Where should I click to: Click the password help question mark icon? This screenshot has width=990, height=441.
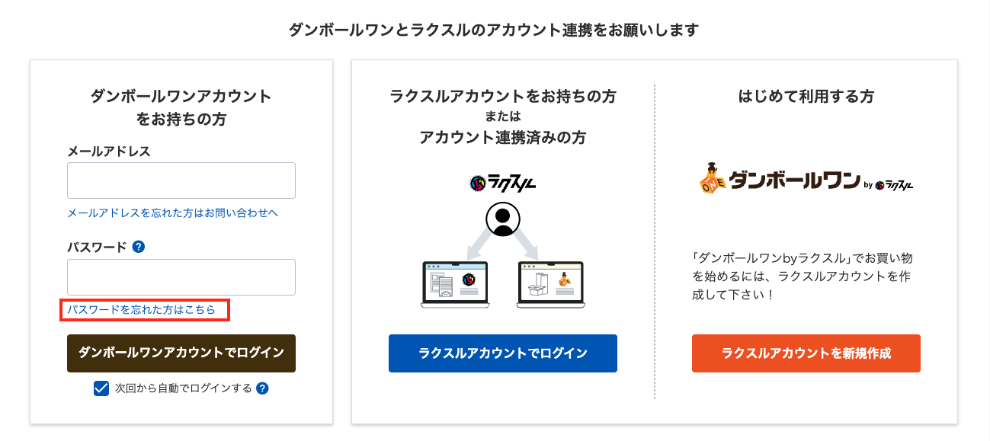[x=139, y=247]
